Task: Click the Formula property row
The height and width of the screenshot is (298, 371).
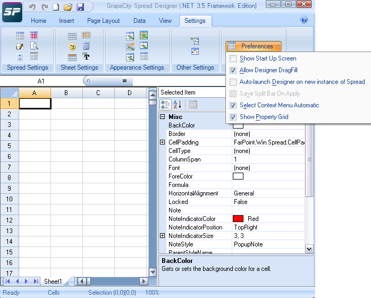Action: point(235,185)
